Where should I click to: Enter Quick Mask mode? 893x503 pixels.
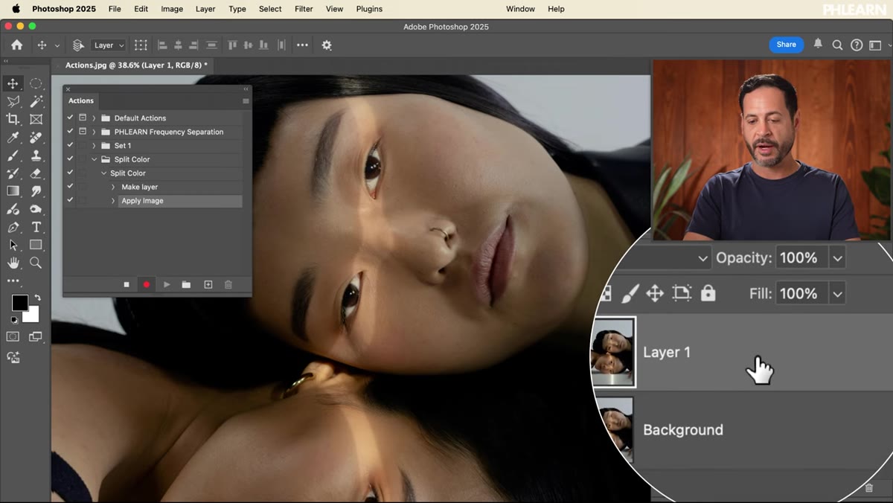click(13, 337)
